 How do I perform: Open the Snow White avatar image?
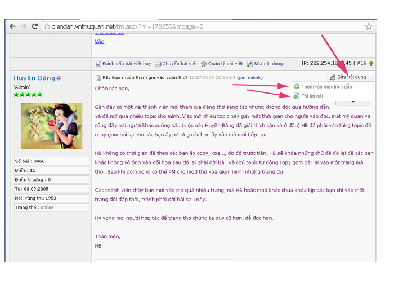click(x=52, y=126)
